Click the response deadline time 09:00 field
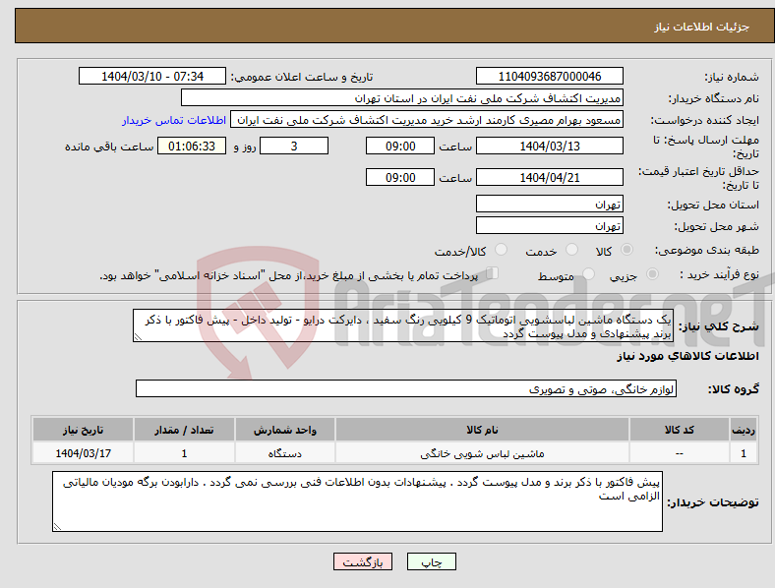The width and height of the screenshot is (775, 588). [x=400, y=146]
